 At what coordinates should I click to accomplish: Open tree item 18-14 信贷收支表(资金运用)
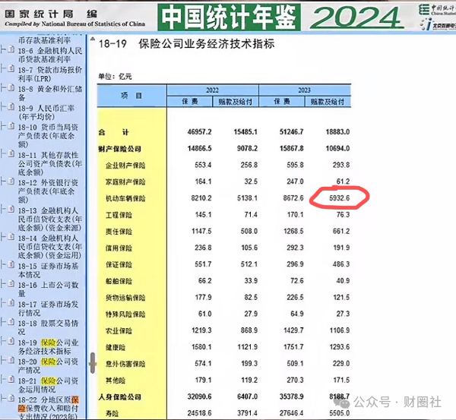50,247
